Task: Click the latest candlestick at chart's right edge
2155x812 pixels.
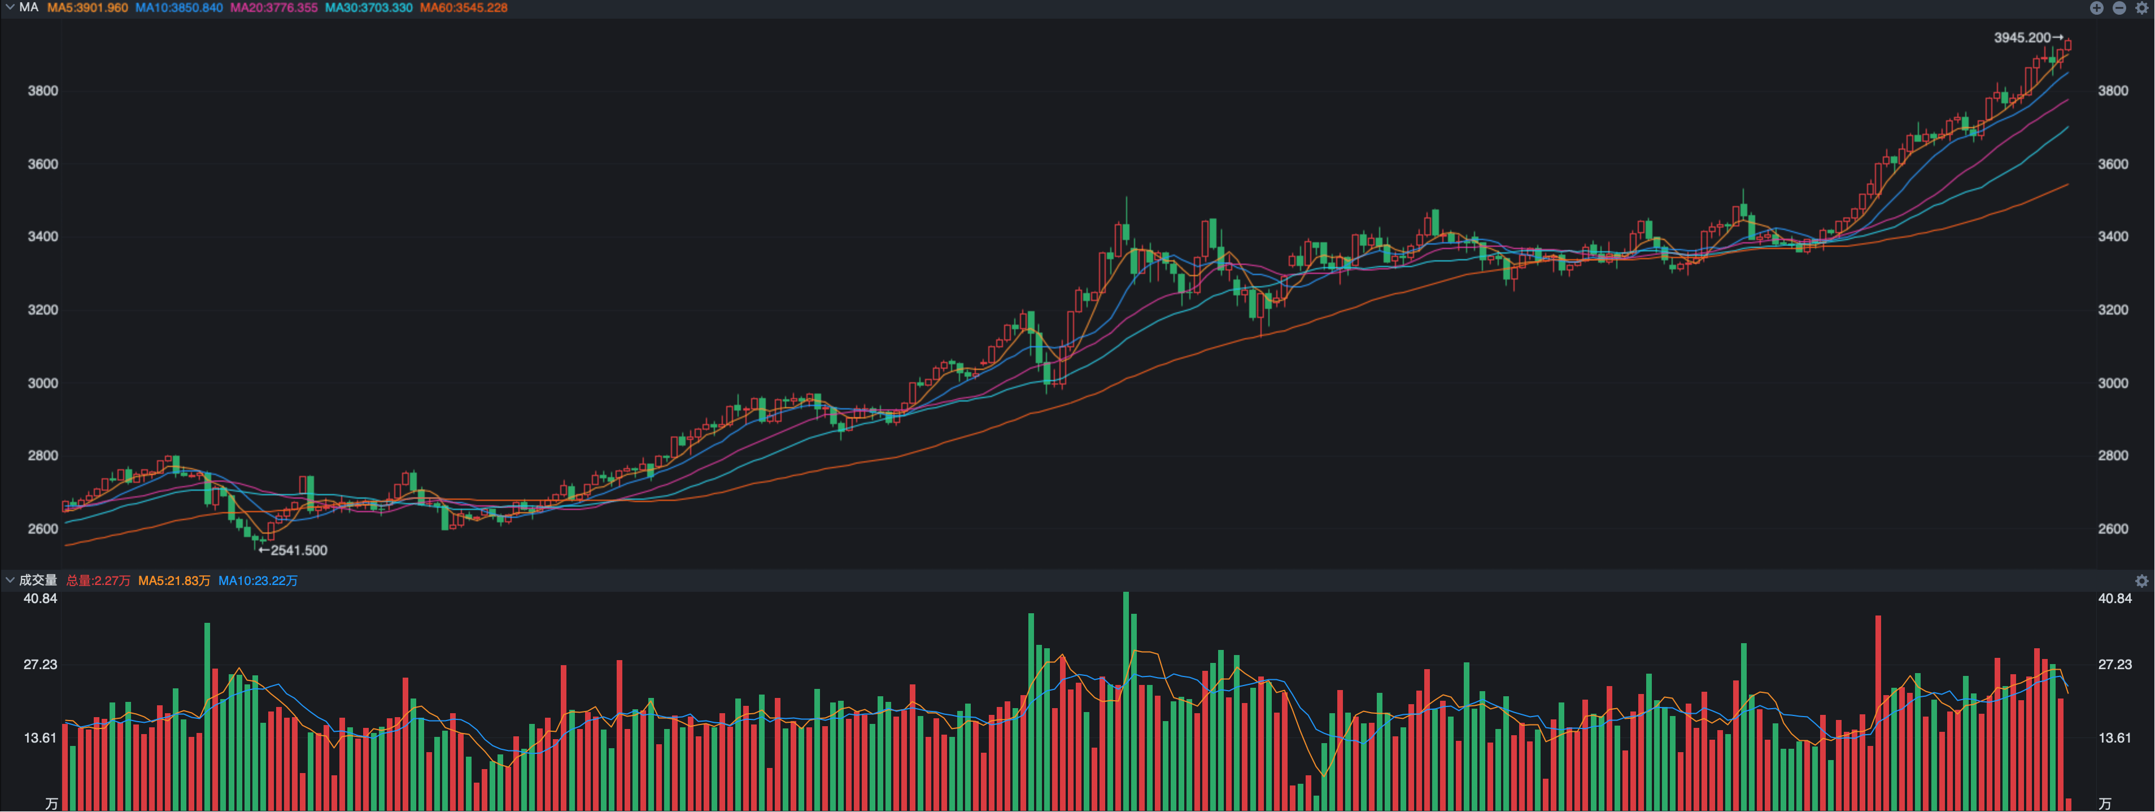Action: click(2068, 45)
